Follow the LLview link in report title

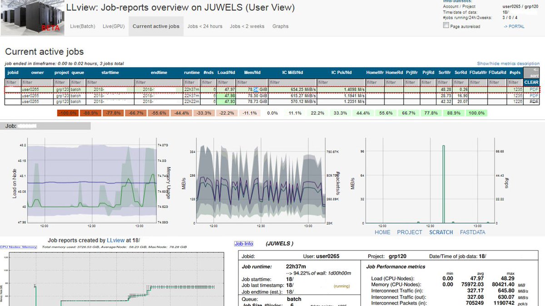coord(114,240)
